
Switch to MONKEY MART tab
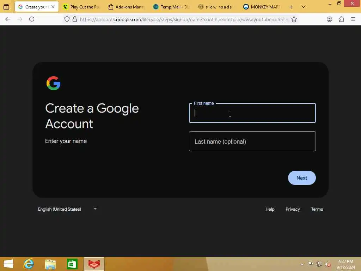[262, 7]
